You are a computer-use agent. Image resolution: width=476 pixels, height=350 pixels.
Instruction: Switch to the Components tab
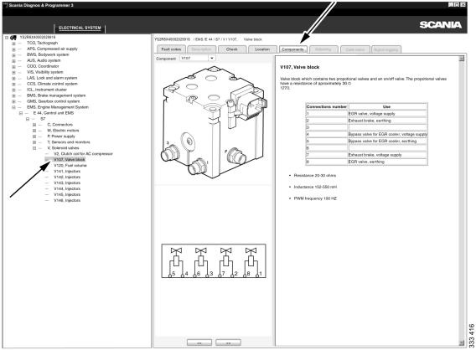pyautogui.click(x=293, y=49)
